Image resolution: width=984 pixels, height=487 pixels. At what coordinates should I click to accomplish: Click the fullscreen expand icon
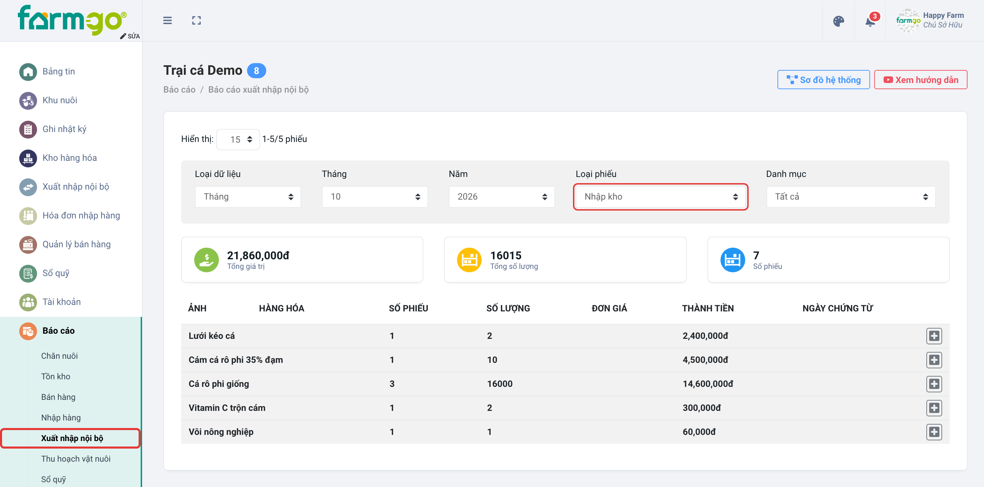click(196, 21)
